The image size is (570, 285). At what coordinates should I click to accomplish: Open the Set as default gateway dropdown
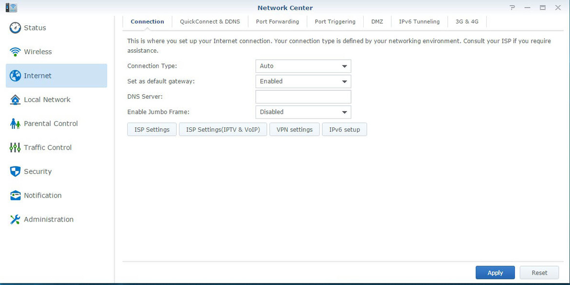pyautogui.click(x=303, y=81)
